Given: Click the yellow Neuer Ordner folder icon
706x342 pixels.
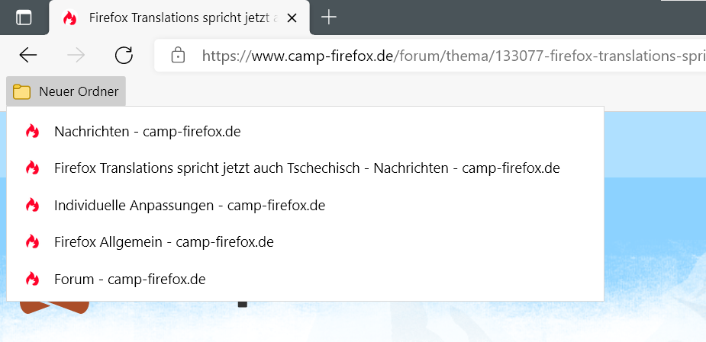Looking at the screenshot, I should [21, 91].
